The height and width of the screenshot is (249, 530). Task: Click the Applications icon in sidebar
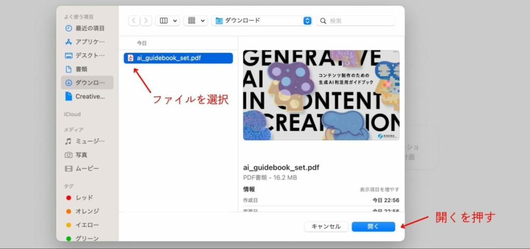click(x=69, y=42)
